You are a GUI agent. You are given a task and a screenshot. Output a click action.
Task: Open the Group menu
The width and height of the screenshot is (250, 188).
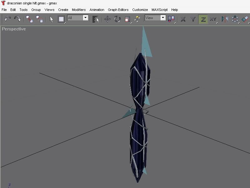click(x=36, y=10)
